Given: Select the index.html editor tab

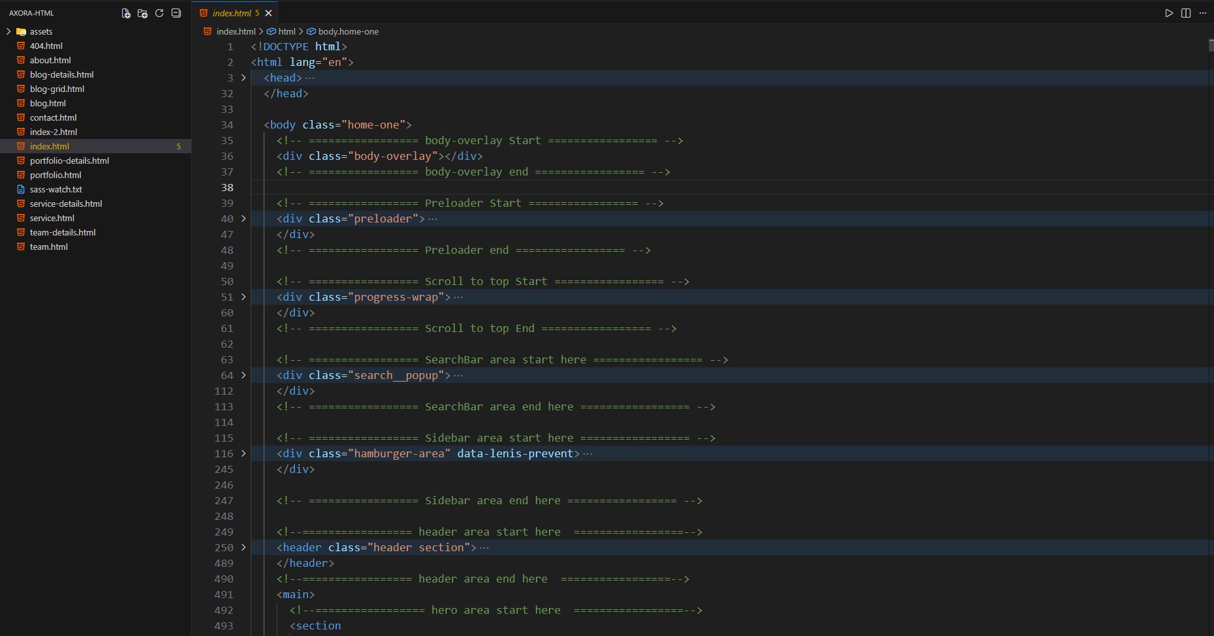Looking at the screenshot, I should [231, 13].
